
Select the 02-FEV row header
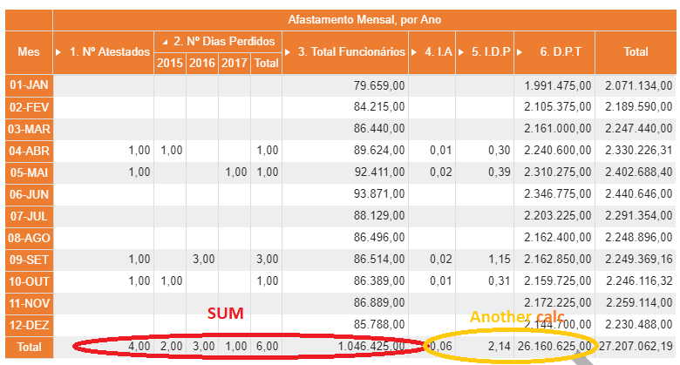[29, 107]
